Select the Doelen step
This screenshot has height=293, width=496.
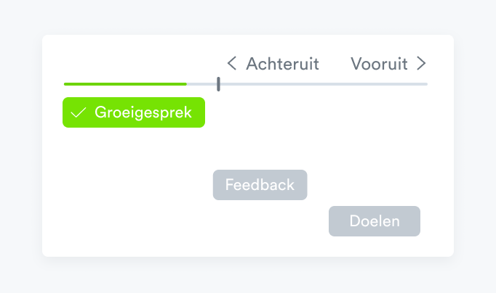tap(374, 221)
